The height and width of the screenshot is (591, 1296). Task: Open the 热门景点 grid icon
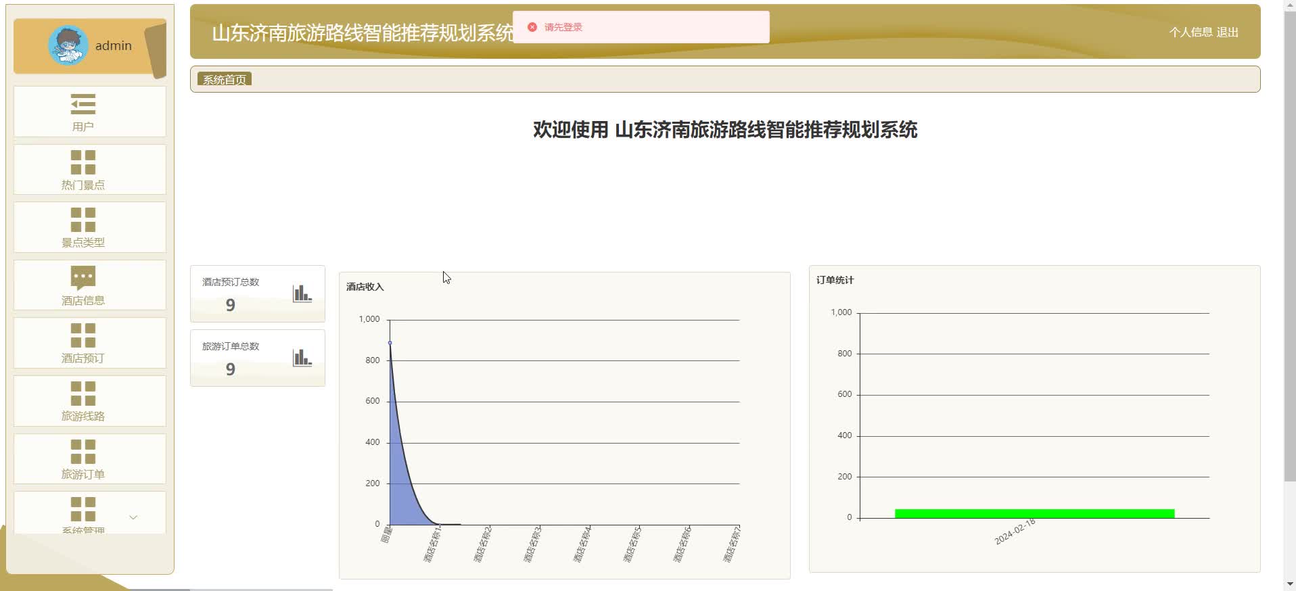pyautogui.click(x=83, y=162)
